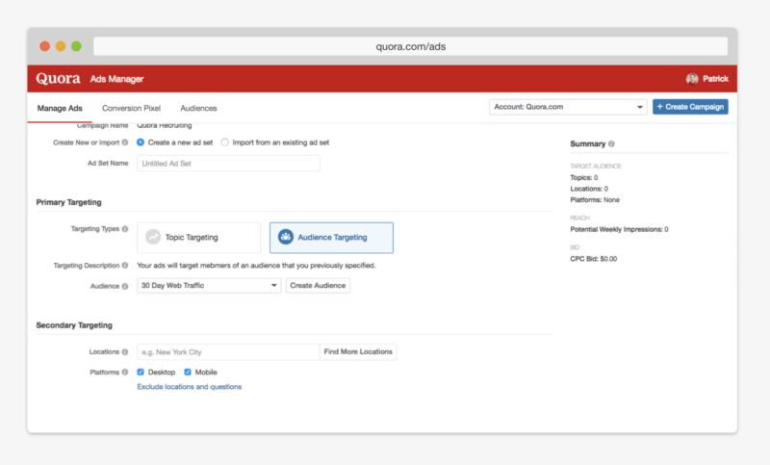Switch to Conversion Pixel tab
Screen dimensions: 770x465
coord(131,108)
